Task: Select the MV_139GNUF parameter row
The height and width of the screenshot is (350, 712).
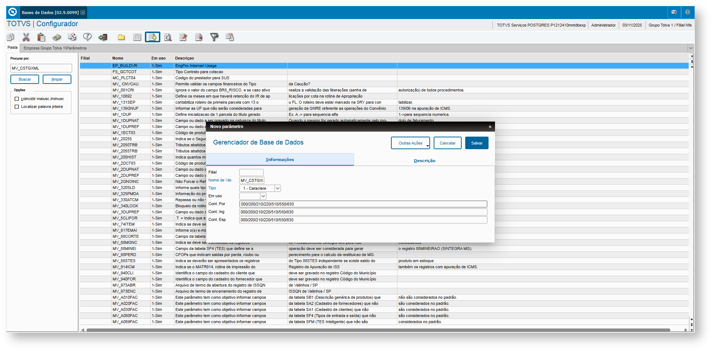Action: (x=384, y=108)
